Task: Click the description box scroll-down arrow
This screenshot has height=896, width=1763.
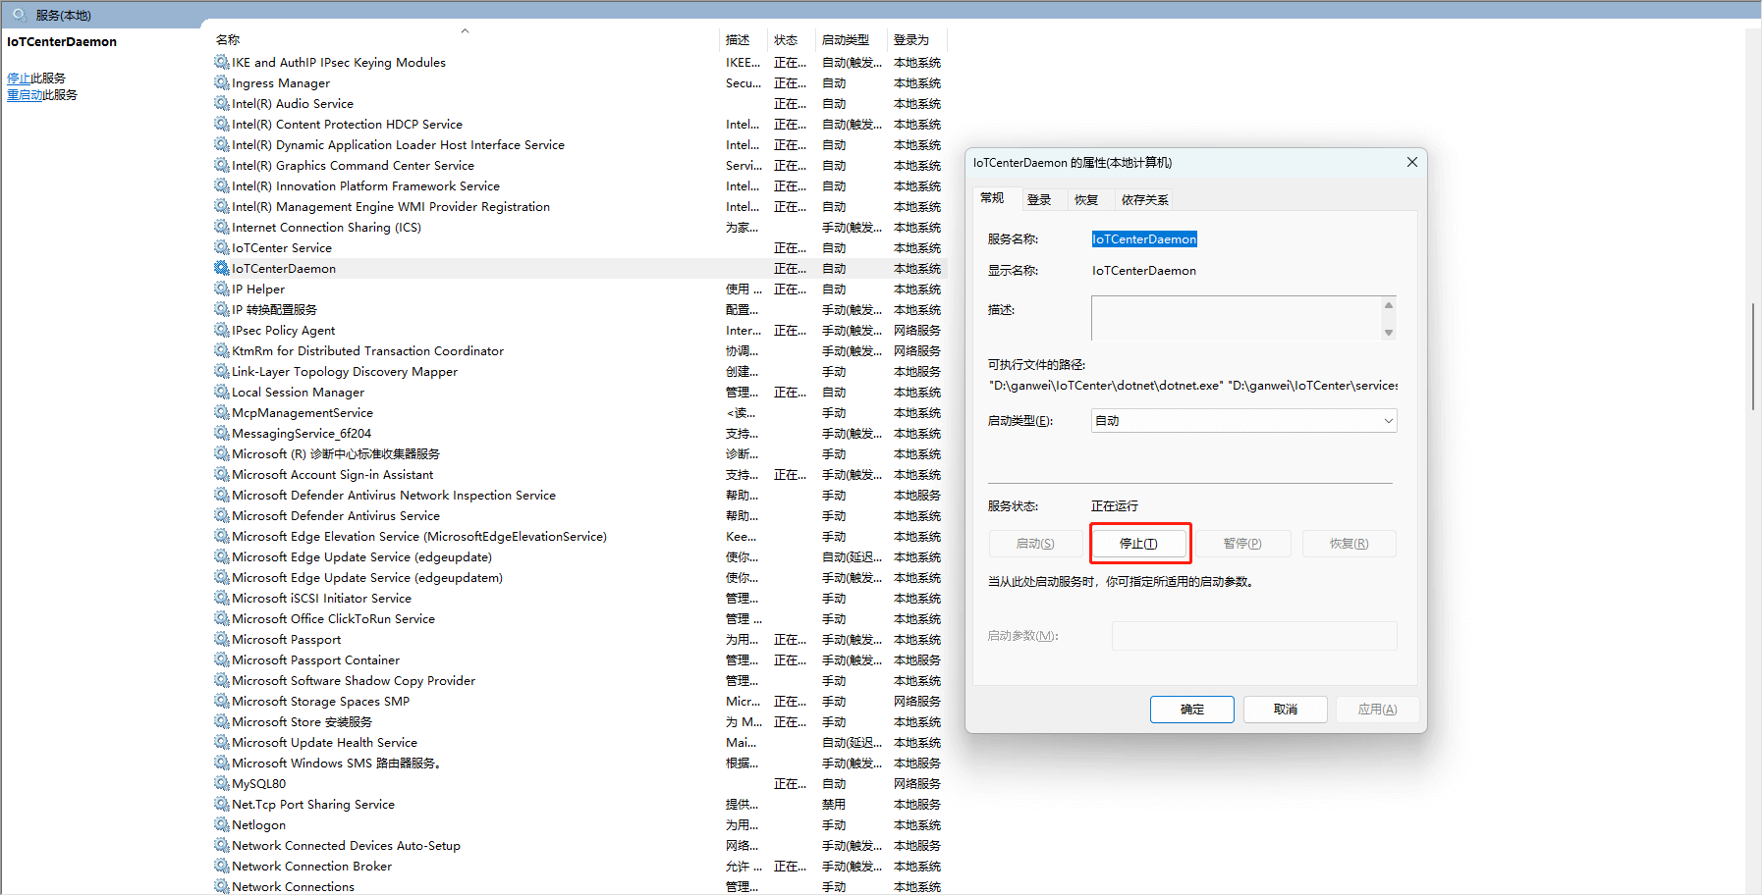Action: [x=1389, y=333]
